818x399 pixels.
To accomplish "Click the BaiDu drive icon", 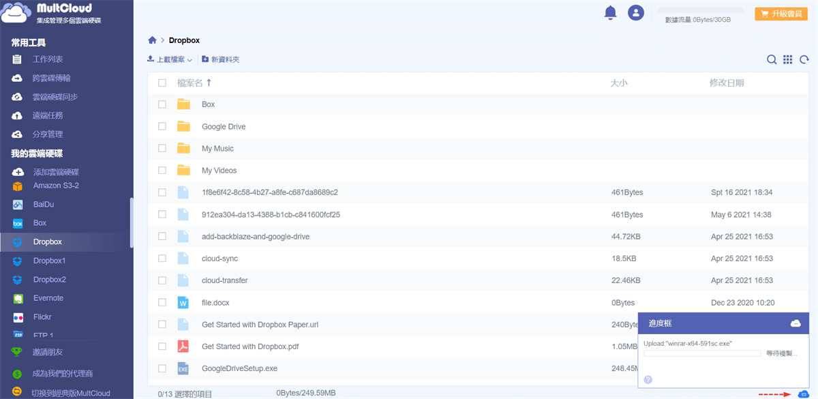I will point(18,205).
